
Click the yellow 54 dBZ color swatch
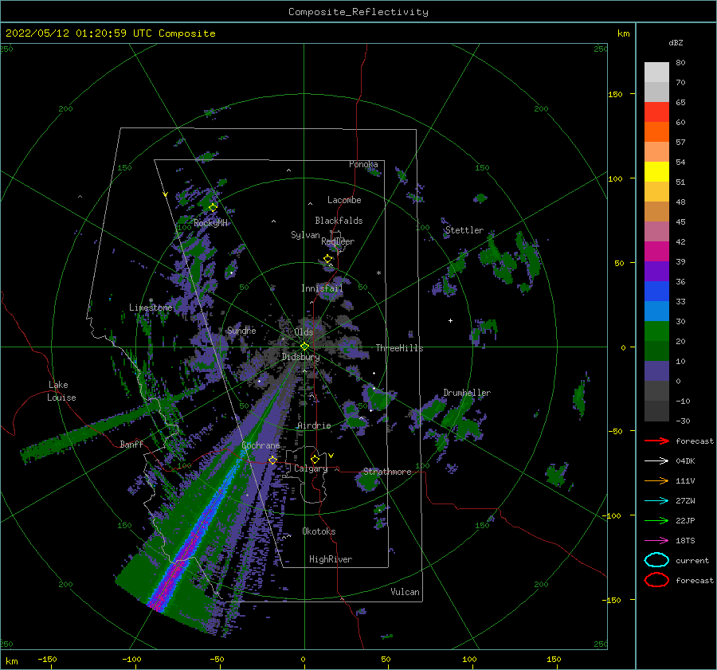[x=656, y=171]
